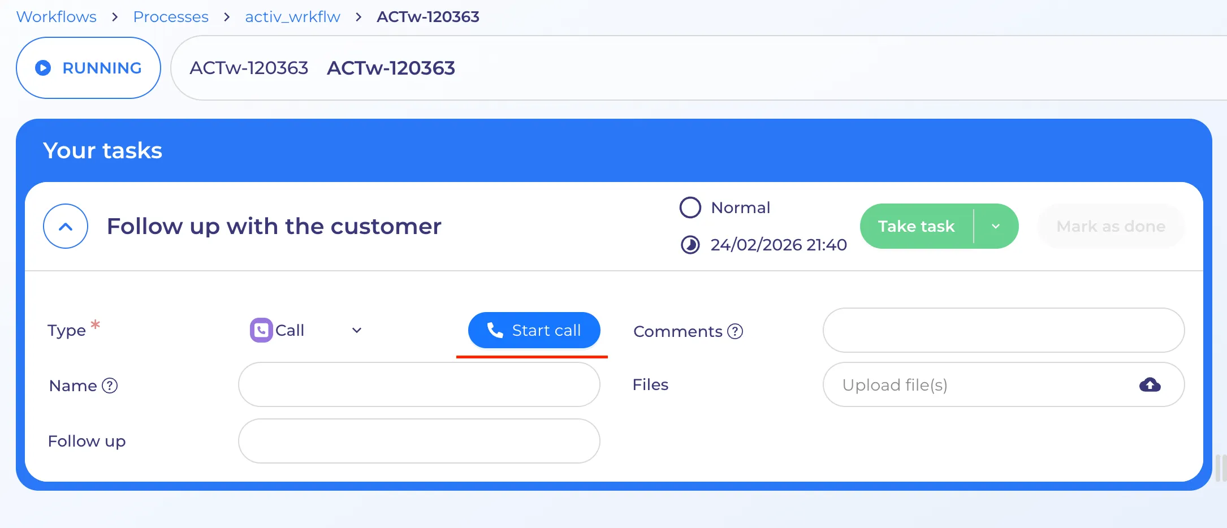
Task: Go to Workflows breadcrumb
Action: pos(57,17)
